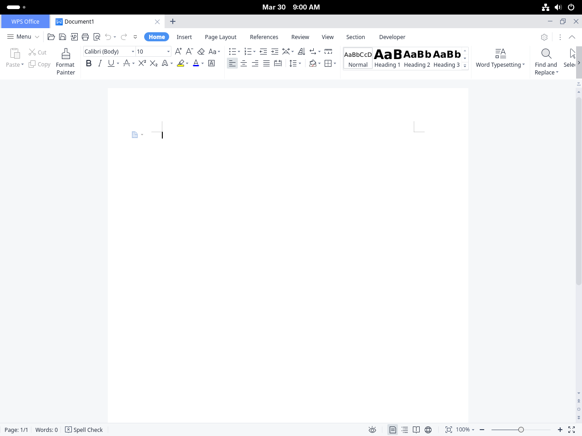Select the highlight color tool

181,63
